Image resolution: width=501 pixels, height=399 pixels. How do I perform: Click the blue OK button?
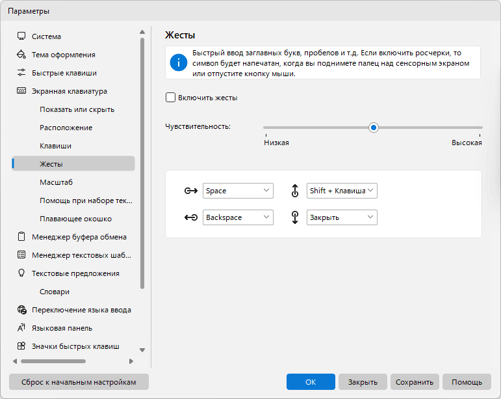(311, 381)
